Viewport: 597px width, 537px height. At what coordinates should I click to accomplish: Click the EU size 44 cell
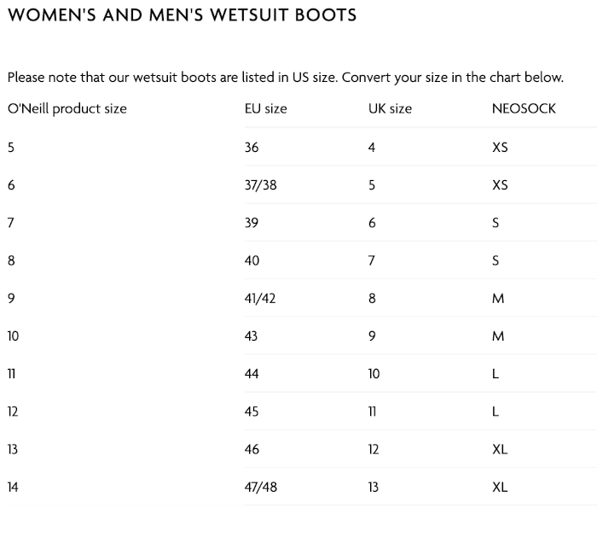tap(252, 374)
